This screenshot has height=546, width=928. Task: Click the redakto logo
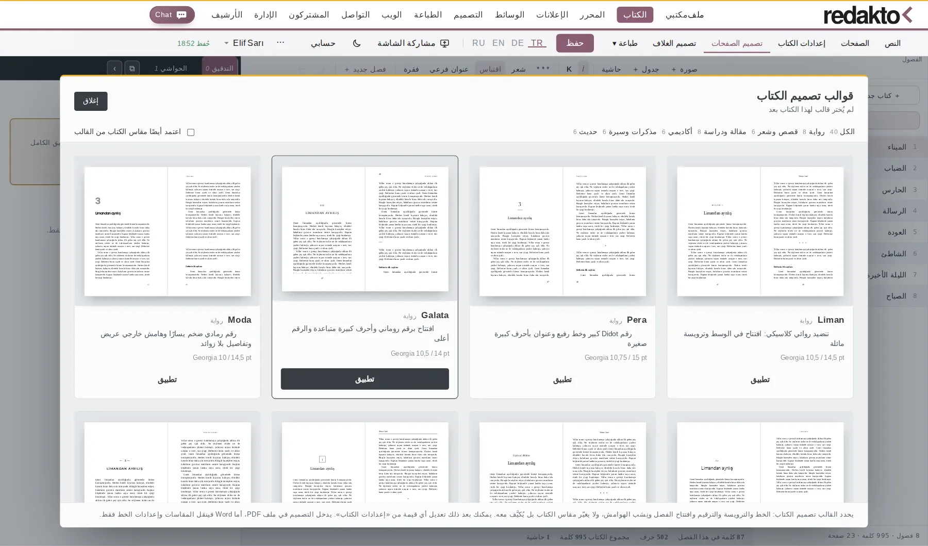(x=868, y=15)
